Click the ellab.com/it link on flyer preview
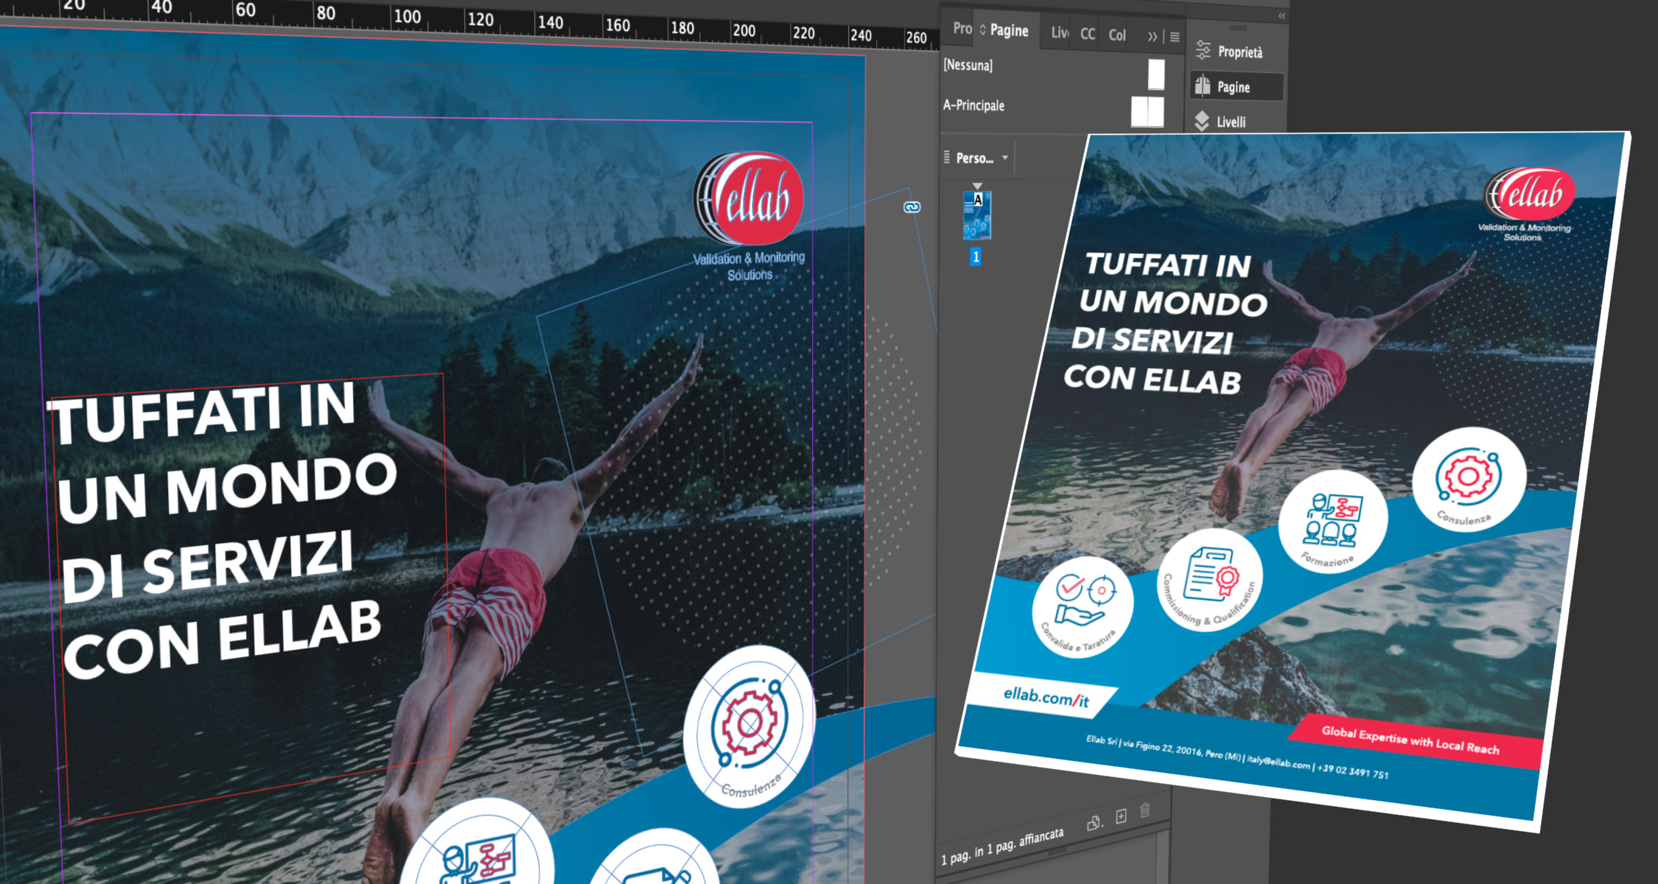The width and height of the screenshot is (1658, 884). 1046,696
